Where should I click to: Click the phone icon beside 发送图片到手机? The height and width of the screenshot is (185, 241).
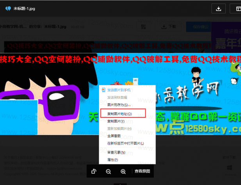coord(104,90)
